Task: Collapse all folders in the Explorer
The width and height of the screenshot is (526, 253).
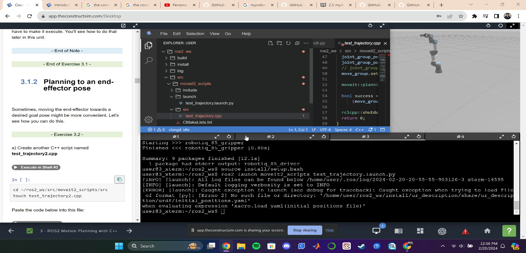Action: point(297,43)
